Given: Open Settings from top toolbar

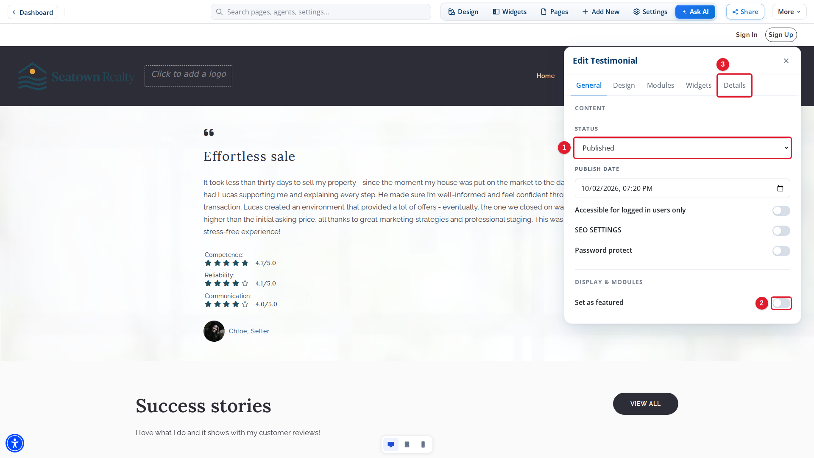Looking at the screenshot, I should tap(650, 12).
